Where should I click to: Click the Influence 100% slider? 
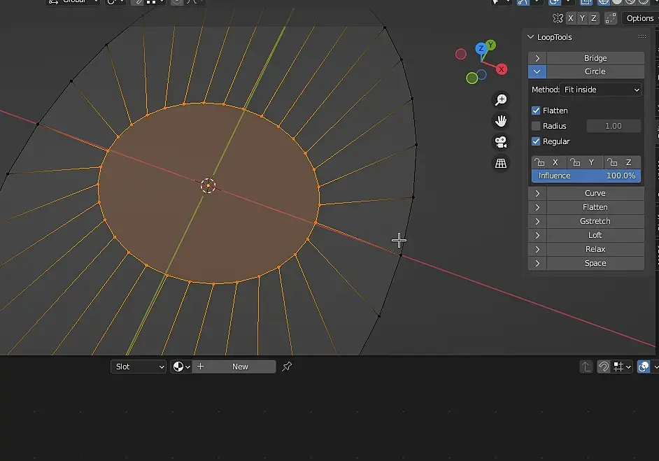[586, 176]
